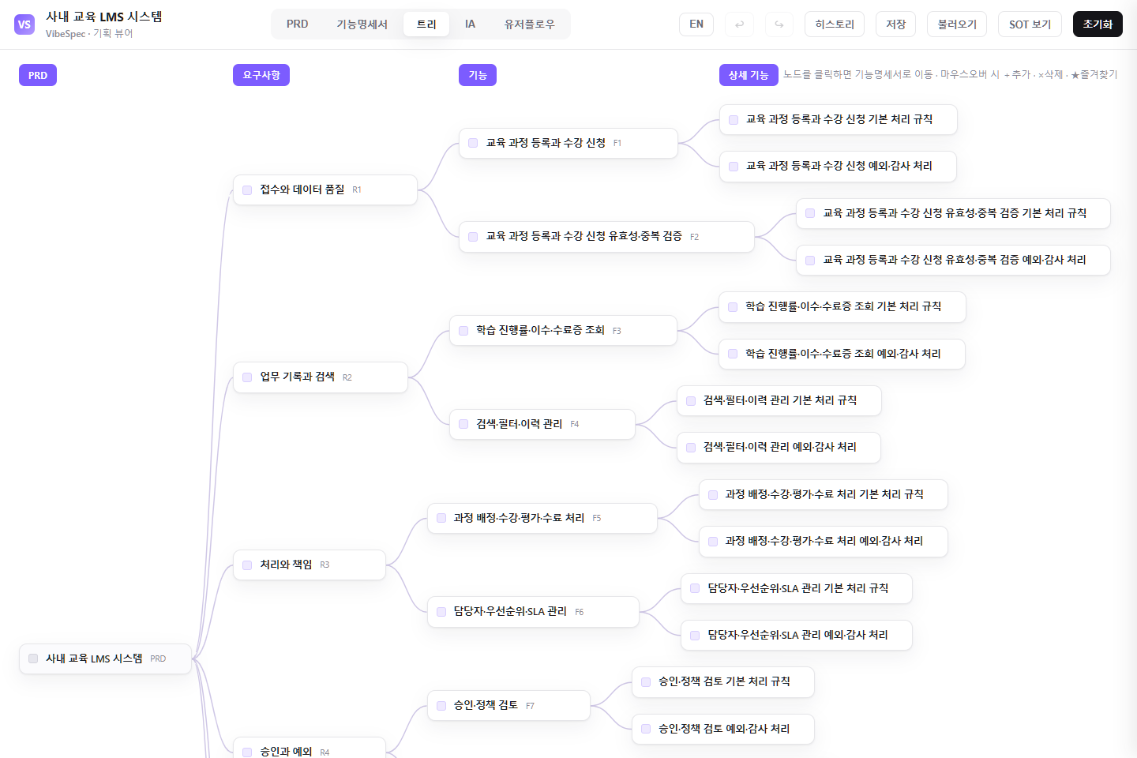This screenshot has height=758, width=1137.
Task: Click the undo arrow button
Action: (739, 24)
